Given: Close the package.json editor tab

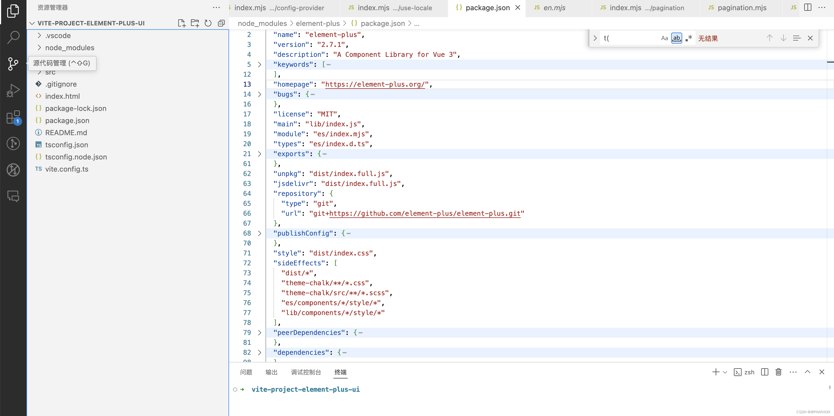Looking at the screenshot, I should (518, 7).
